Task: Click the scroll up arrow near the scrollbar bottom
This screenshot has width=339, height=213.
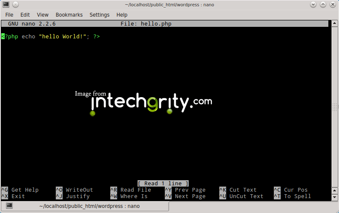Action: pyautogui.click(x=334, y=190)
